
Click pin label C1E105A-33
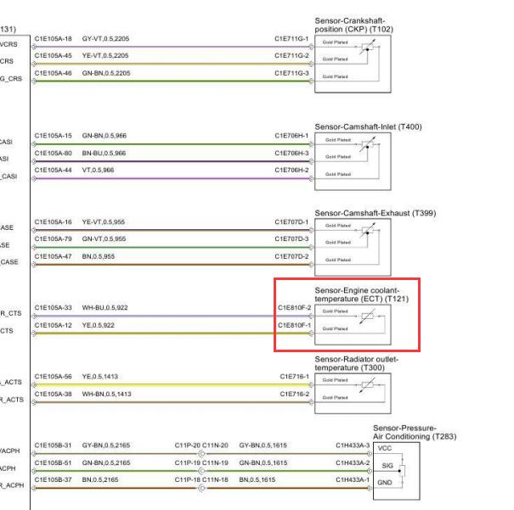(x=54, y=308)
